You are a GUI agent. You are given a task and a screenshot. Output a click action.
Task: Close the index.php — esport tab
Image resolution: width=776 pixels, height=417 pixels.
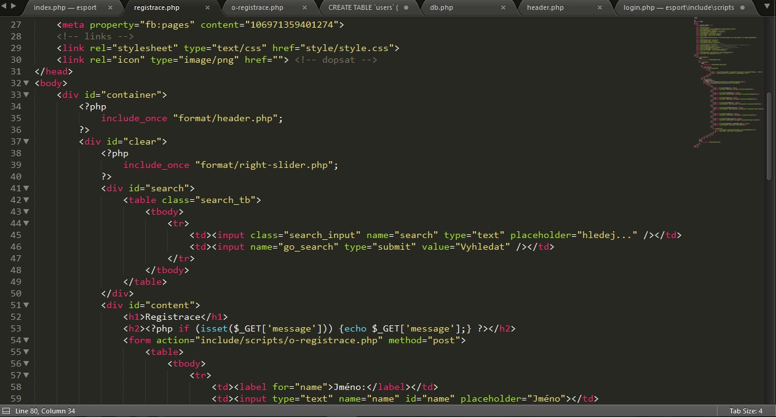(x=110, y=7)
